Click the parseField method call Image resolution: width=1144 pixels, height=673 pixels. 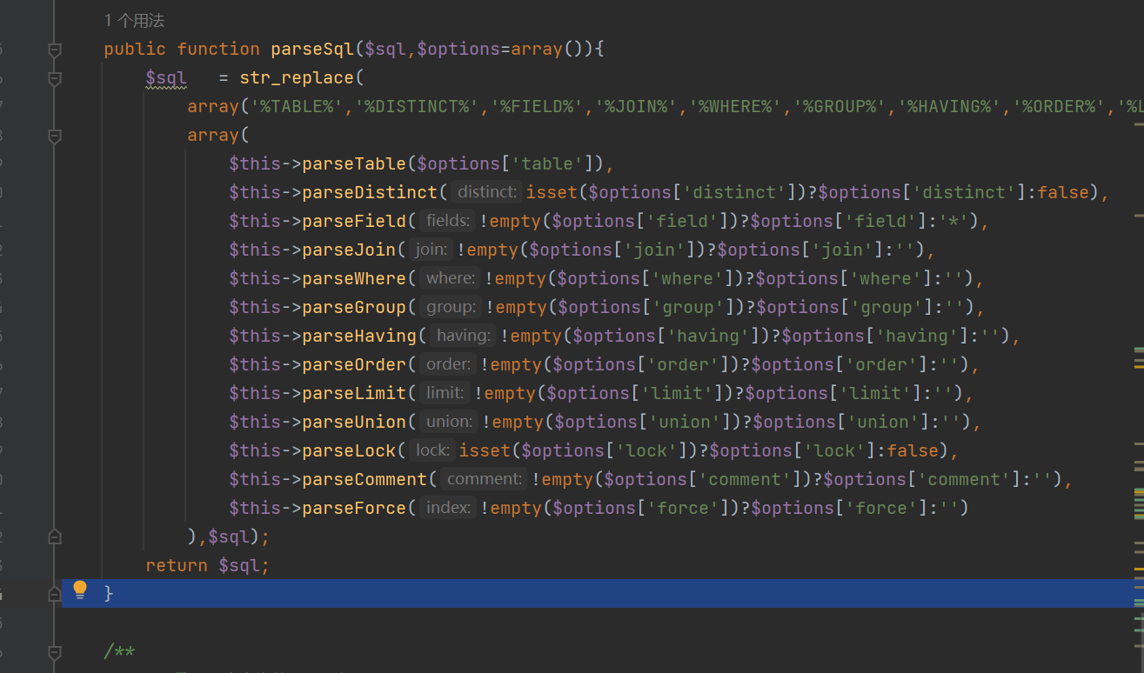(354, 221)
